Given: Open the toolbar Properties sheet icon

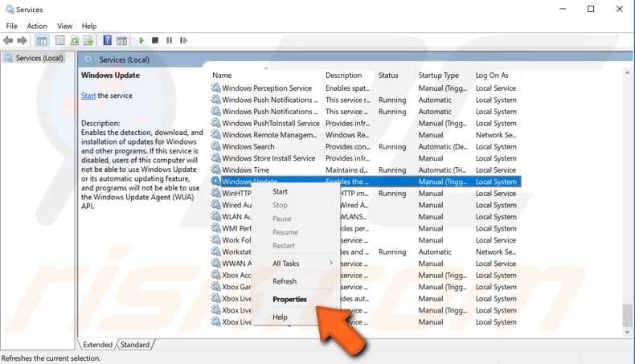Looking at the screenshot, I should pos(60,40).
